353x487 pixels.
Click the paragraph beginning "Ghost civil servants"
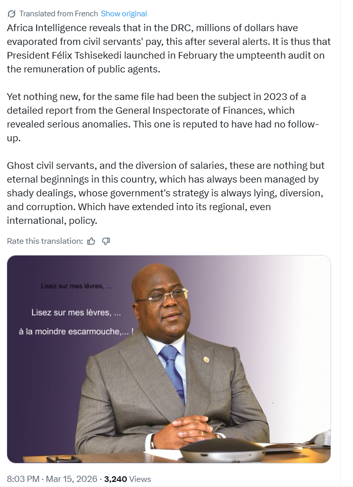166,193
